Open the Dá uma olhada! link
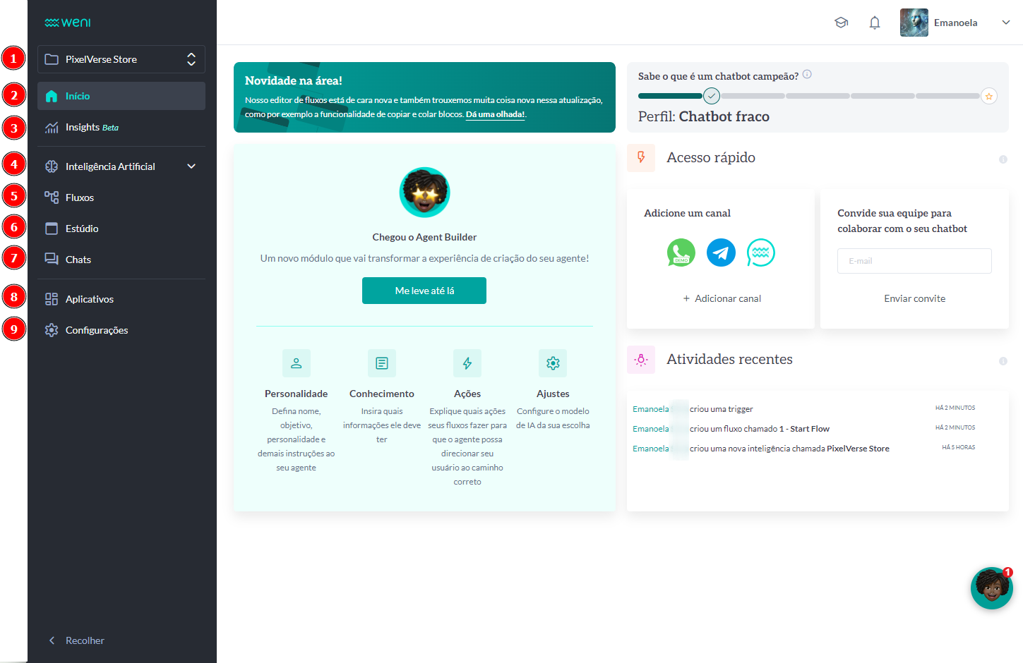 pos(495,114)
